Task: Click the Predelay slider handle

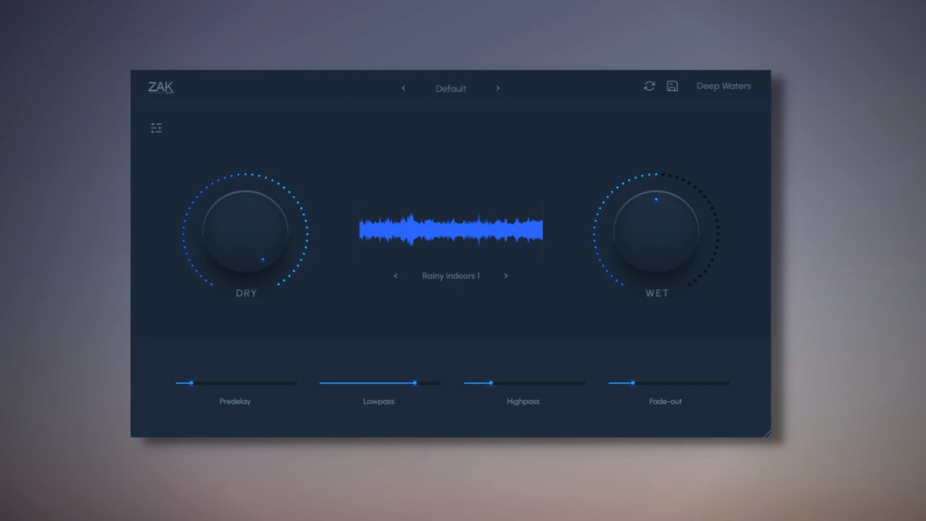Action: [x=191, y=383]
